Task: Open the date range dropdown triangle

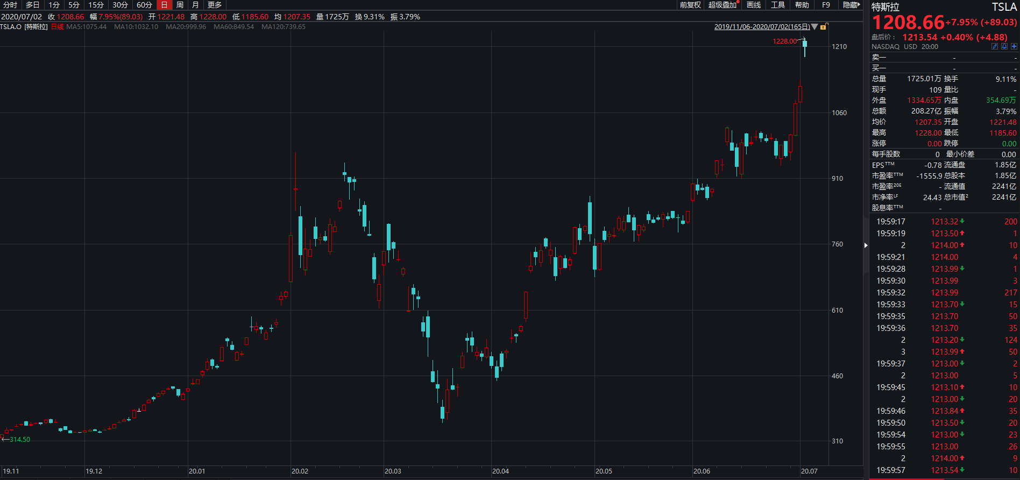Action: point(814,27)
